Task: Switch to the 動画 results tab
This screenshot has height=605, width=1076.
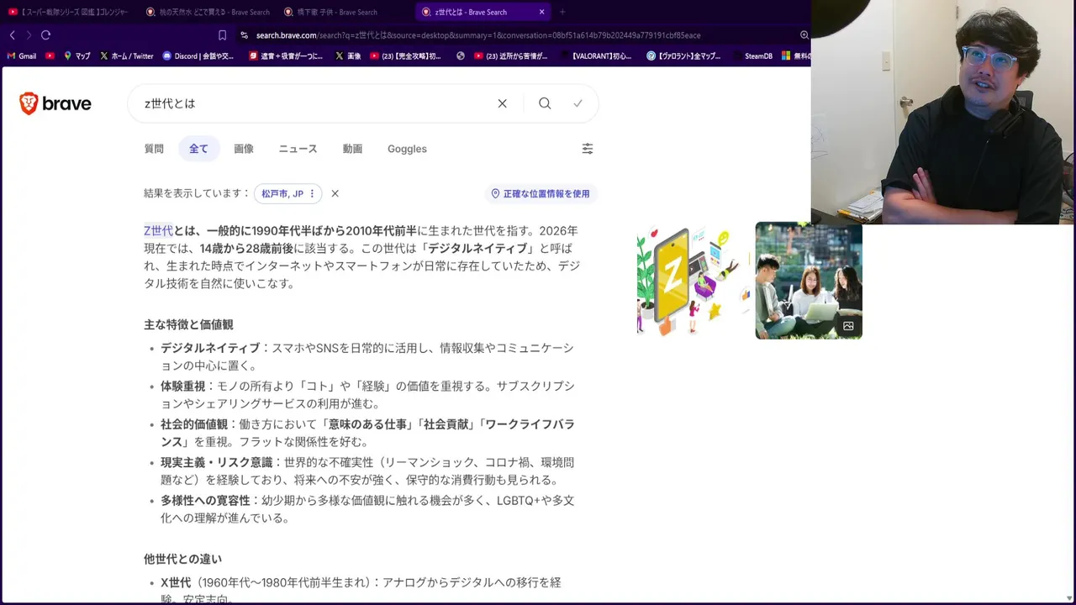Action: (352, 149)
